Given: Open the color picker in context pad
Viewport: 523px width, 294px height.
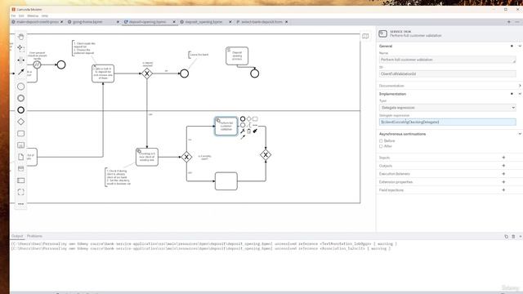Looking at the screenshot, I should pos(255,131).
